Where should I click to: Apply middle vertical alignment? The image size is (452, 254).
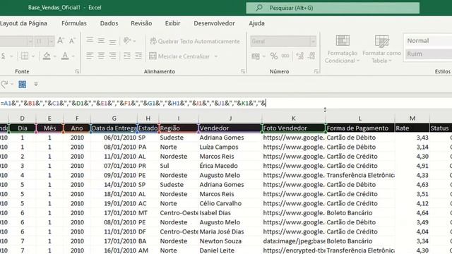click(101, 41)
